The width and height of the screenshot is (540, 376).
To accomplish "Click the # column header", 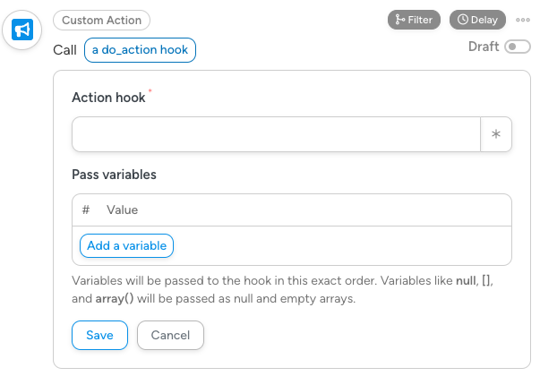I will (86, 209).
